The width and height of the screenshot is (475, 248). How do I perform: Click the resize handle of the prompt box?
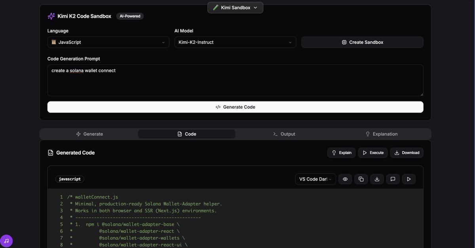422,94
